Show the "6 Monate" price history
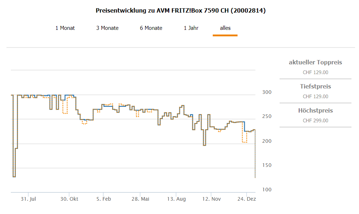 click(x=151, y=28)
